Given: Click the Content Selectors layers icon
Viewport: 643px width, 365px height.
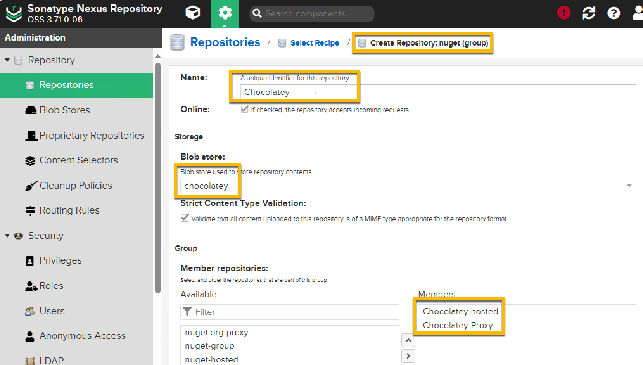Looking at the screenshot, I should (x=30, y=161).
